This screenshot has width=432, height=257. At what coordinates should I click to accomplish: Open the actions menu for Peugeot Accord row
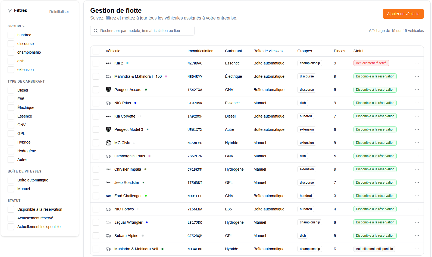click(417, 90)
